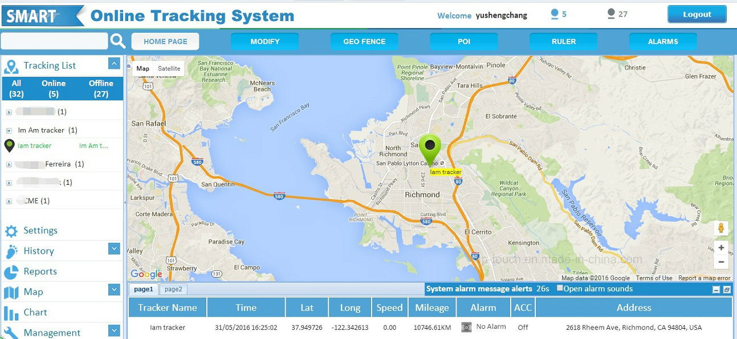Open the HOME PAGE tab

(165, 42)
